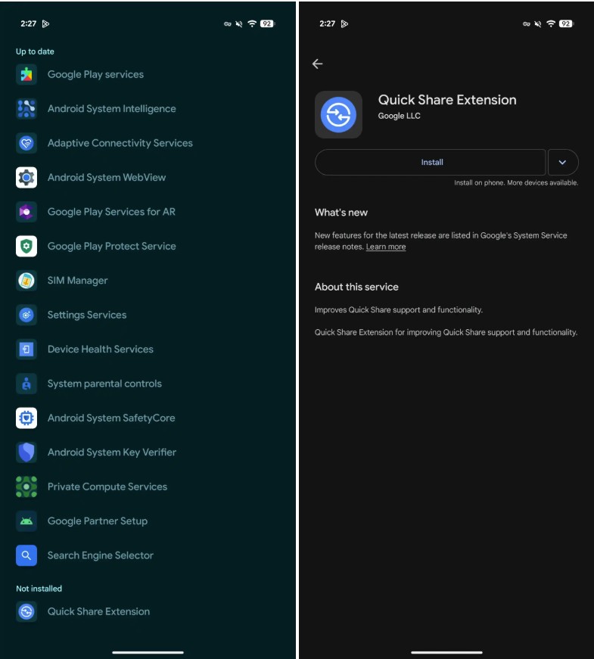The image size is (594, 659).
Task: Select Device Health Services entry
Action: (x=148, y=350)
